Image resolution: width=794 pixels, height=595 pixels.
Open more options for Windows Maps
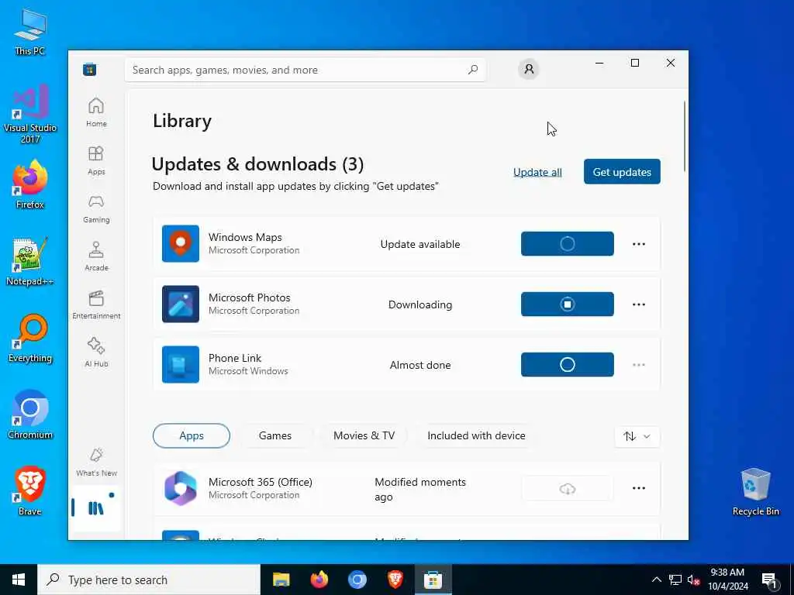pyautogui.click(x=639, y=244)
